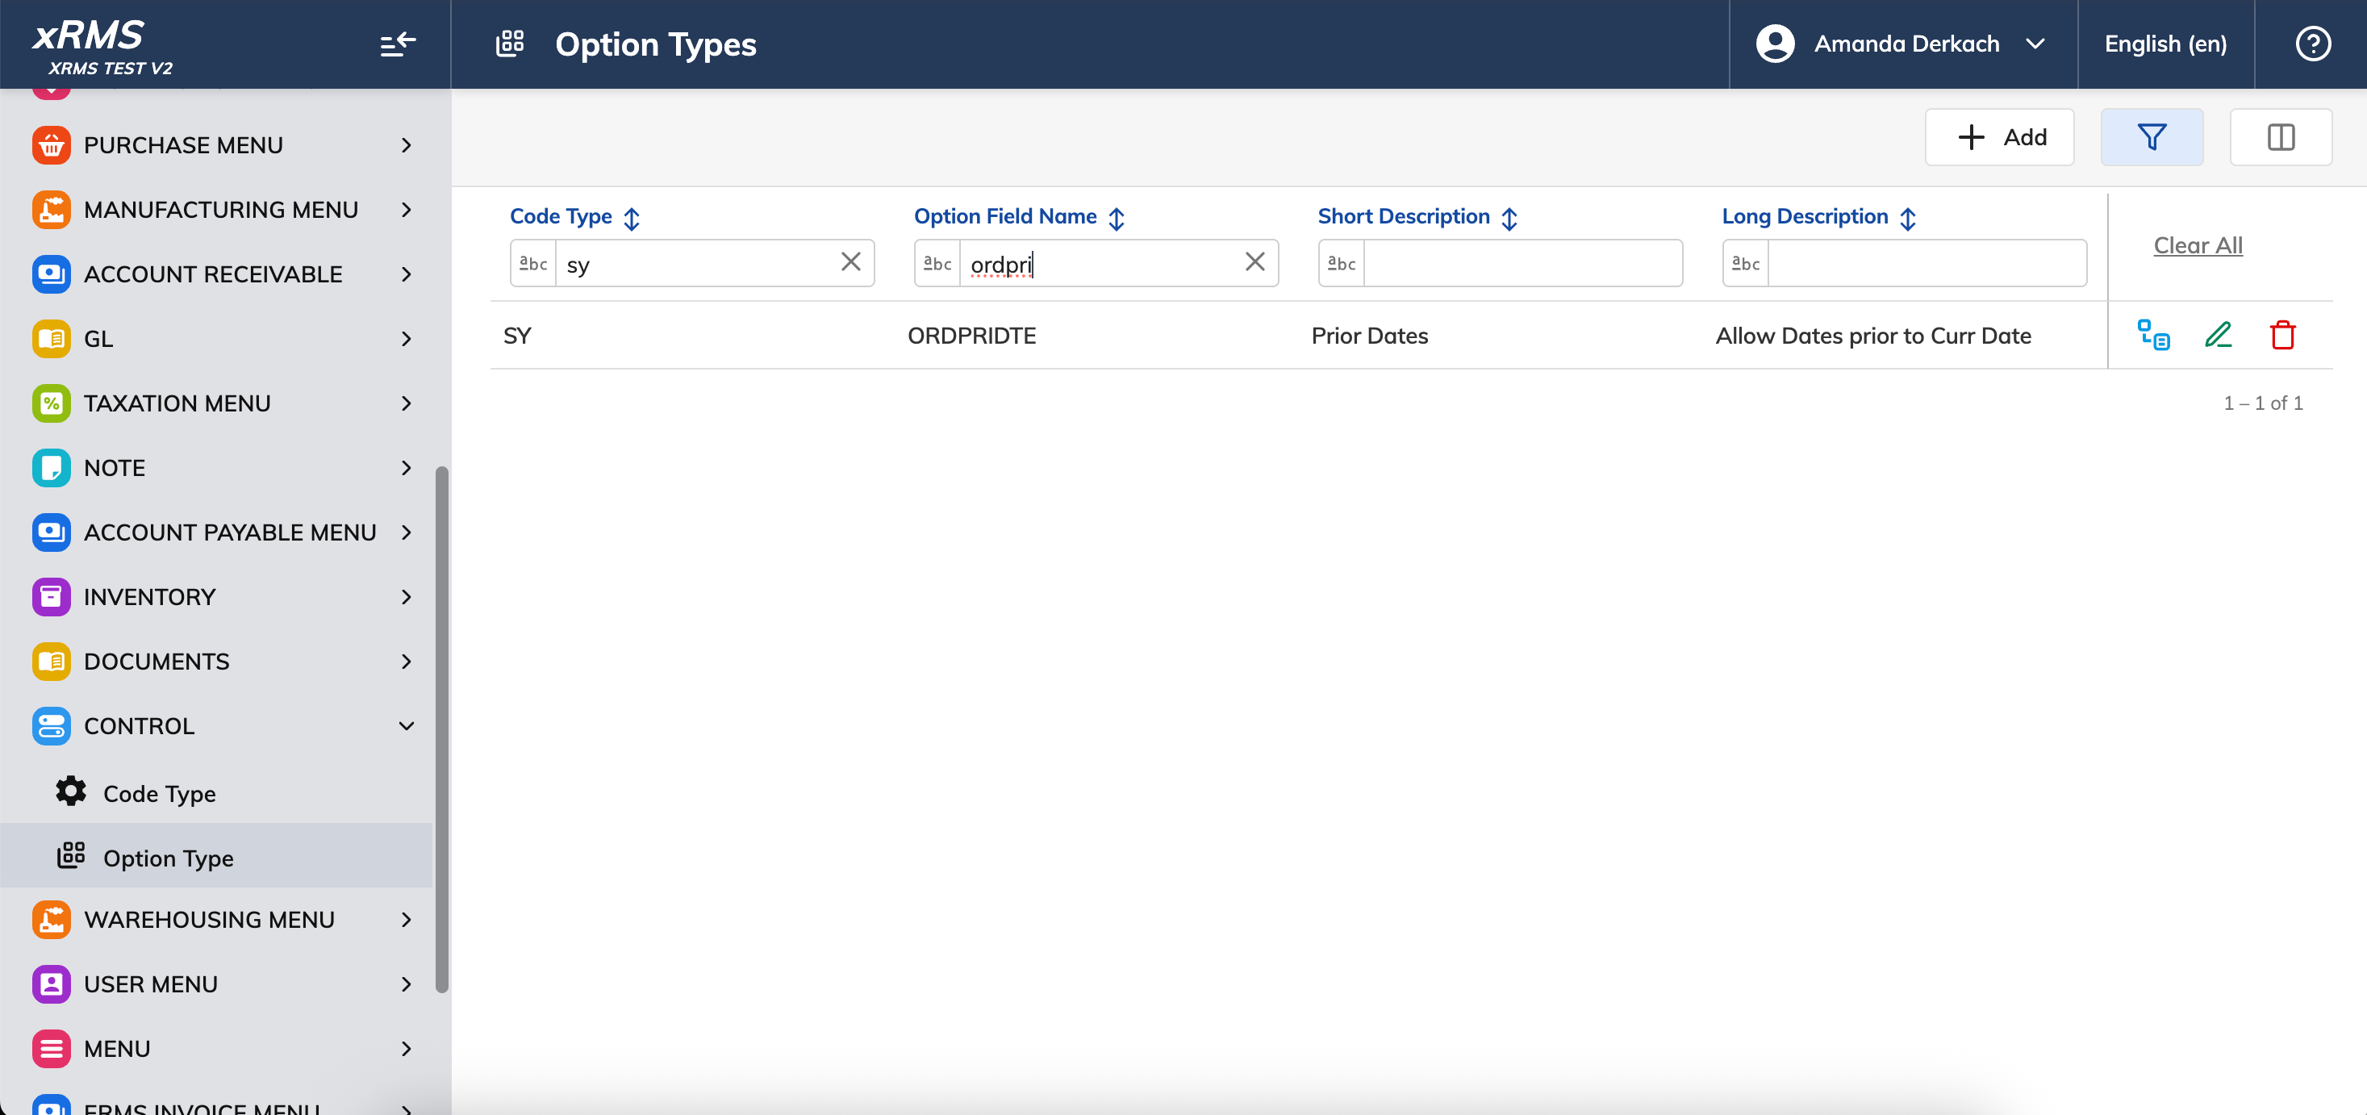This screenshot has width=2367, height=1115.
Task: Click the pink Menu list icon
Action: [52, 1049]
